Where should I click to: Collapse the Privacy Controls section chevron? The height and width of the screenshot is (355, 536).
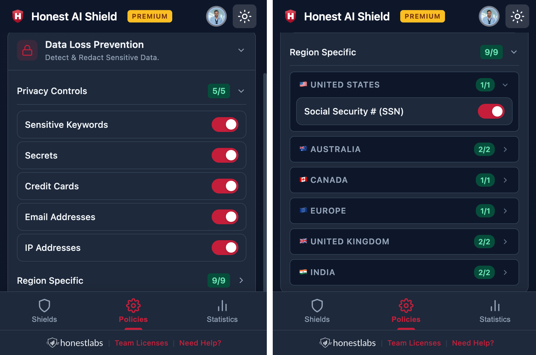pyautogui.click(x=241, y=91)
